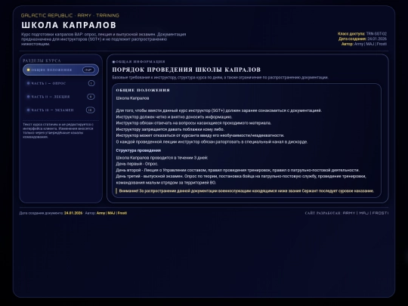Click the 'ОБЩИЕ ПОЛОЖЕНИЯ' card heading

pyautogui.click(x=143, y=90)
